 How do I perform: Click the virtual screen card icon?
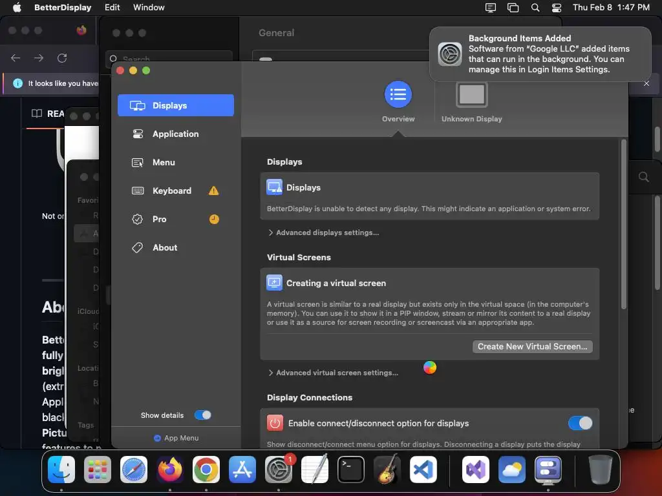pyautogui.click(x=274, y=283)
